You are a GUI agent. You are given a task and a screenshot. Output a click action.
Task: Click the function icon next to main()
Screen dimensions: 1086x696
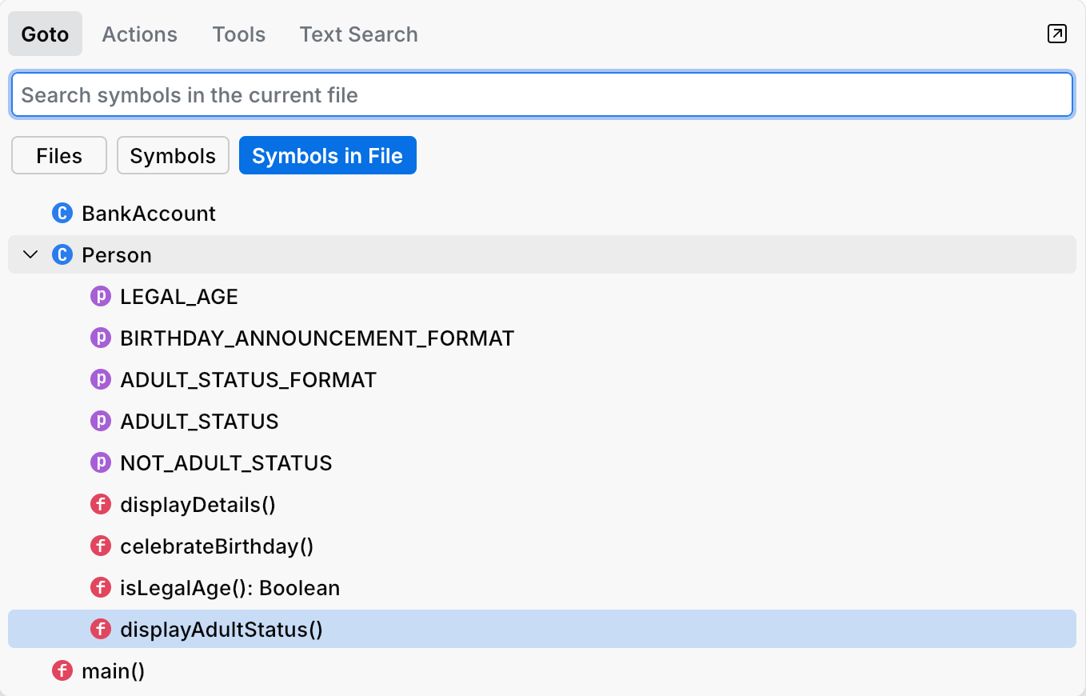(62, 670)
